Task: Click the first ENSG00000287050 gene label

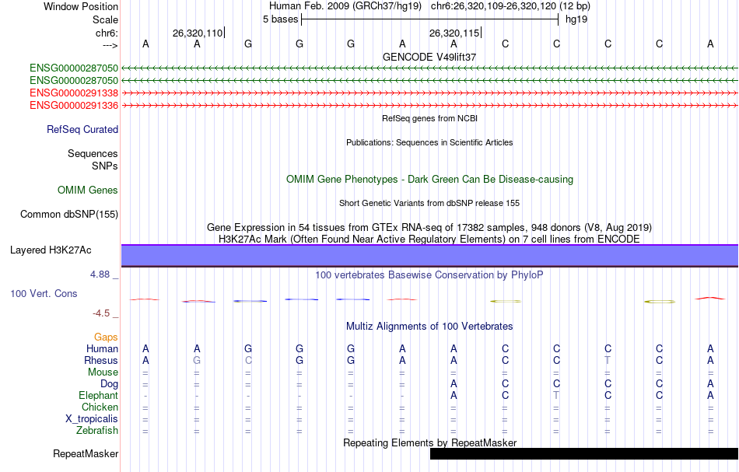Action: (74, 68)
